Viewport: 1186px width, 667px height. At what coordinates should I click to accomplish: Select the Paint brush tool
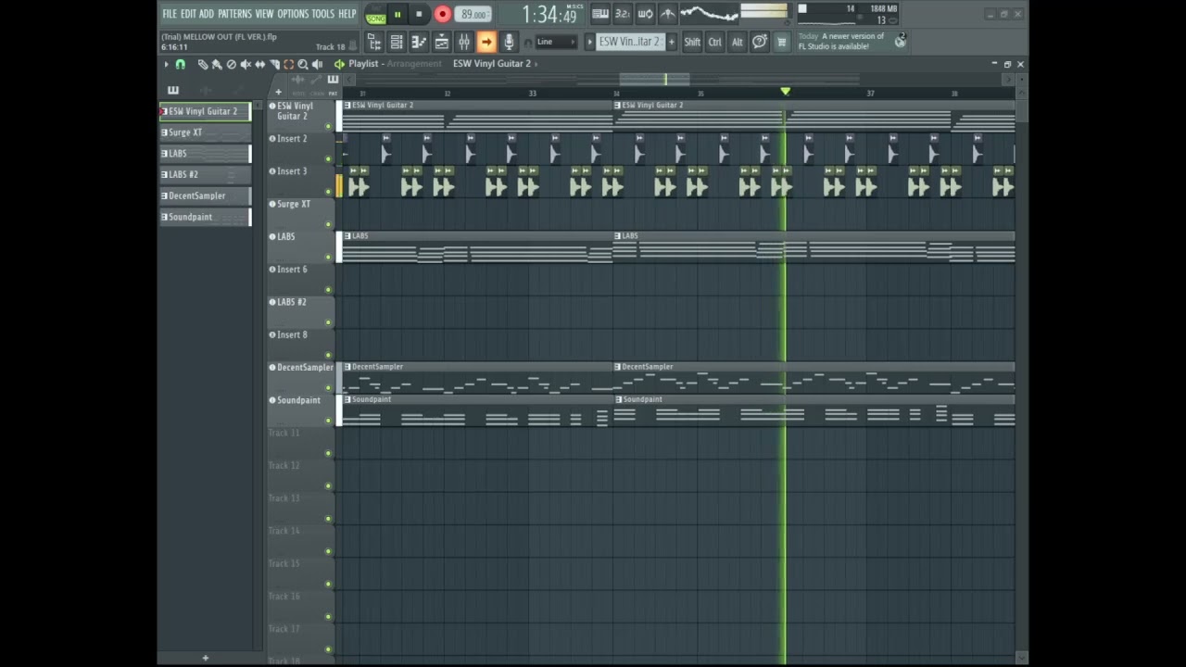[217, 64]
